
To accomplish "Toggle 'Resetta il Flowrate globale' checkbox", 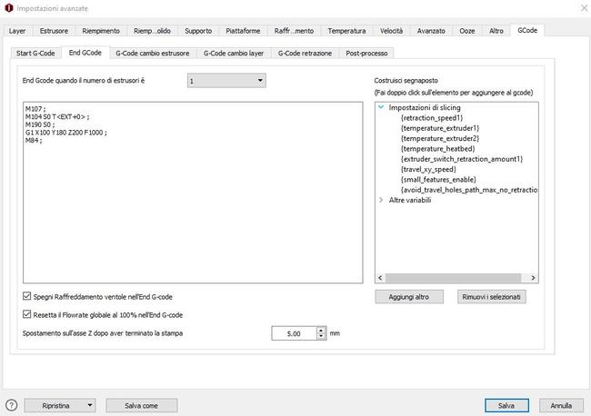I will tap(25, 315).
